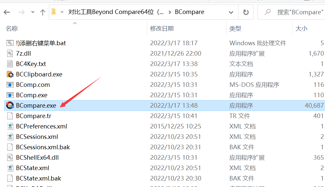The height and width of the screenshot is (187, 325).
Task: Click the TR 文件 type cell
Action: [x=240, y=116]
